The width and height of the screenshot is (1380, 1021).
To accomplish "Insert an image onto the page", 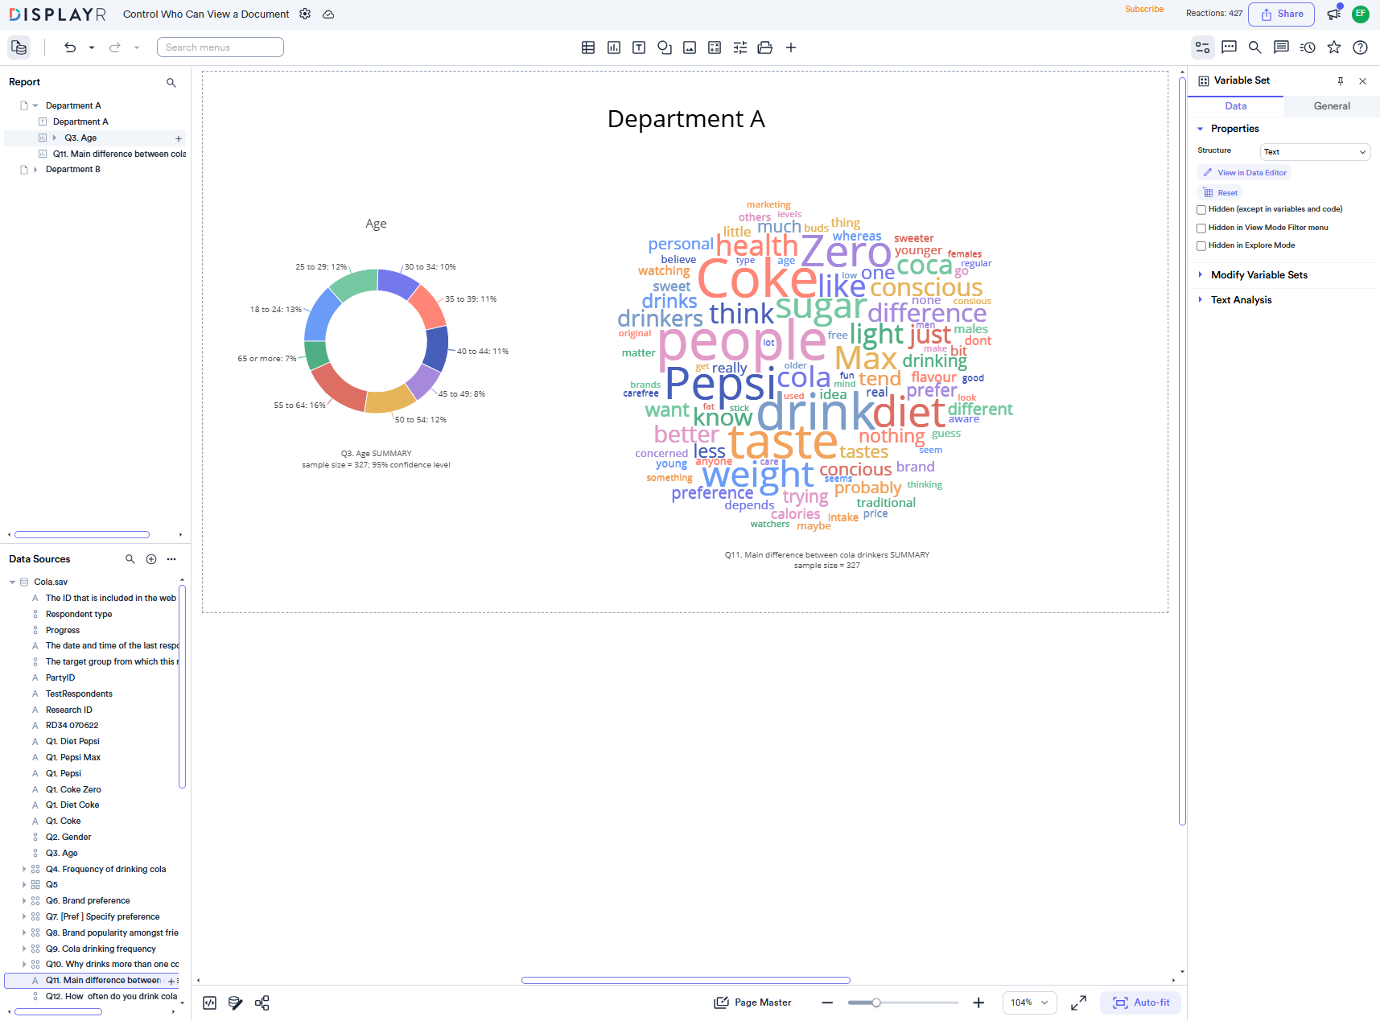I will pyautogui.click(x=690, y=47).
